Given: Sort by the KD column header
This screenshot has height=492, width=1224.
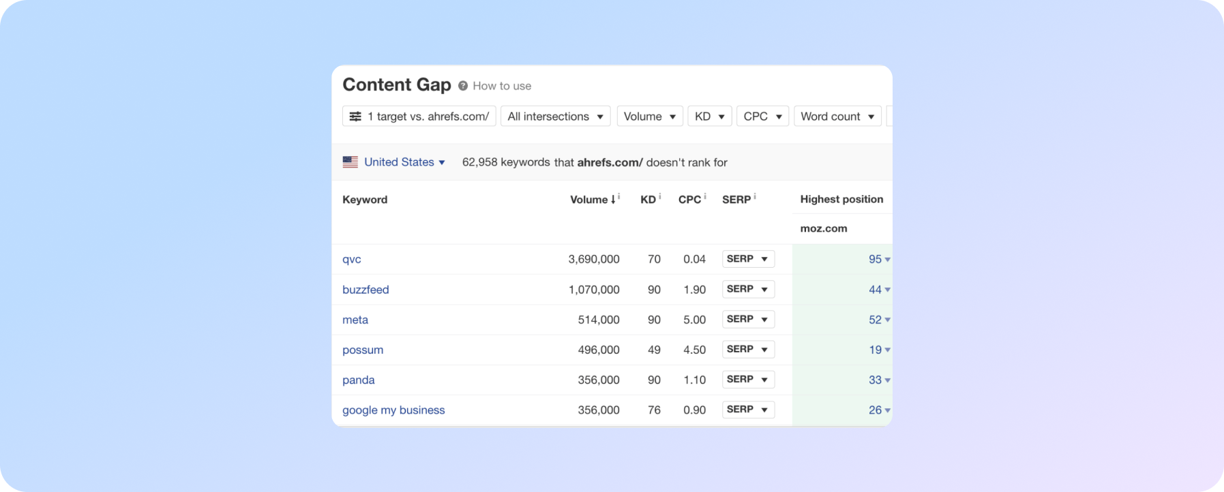Looking at the screenshot, I should (x=648, y=200).
